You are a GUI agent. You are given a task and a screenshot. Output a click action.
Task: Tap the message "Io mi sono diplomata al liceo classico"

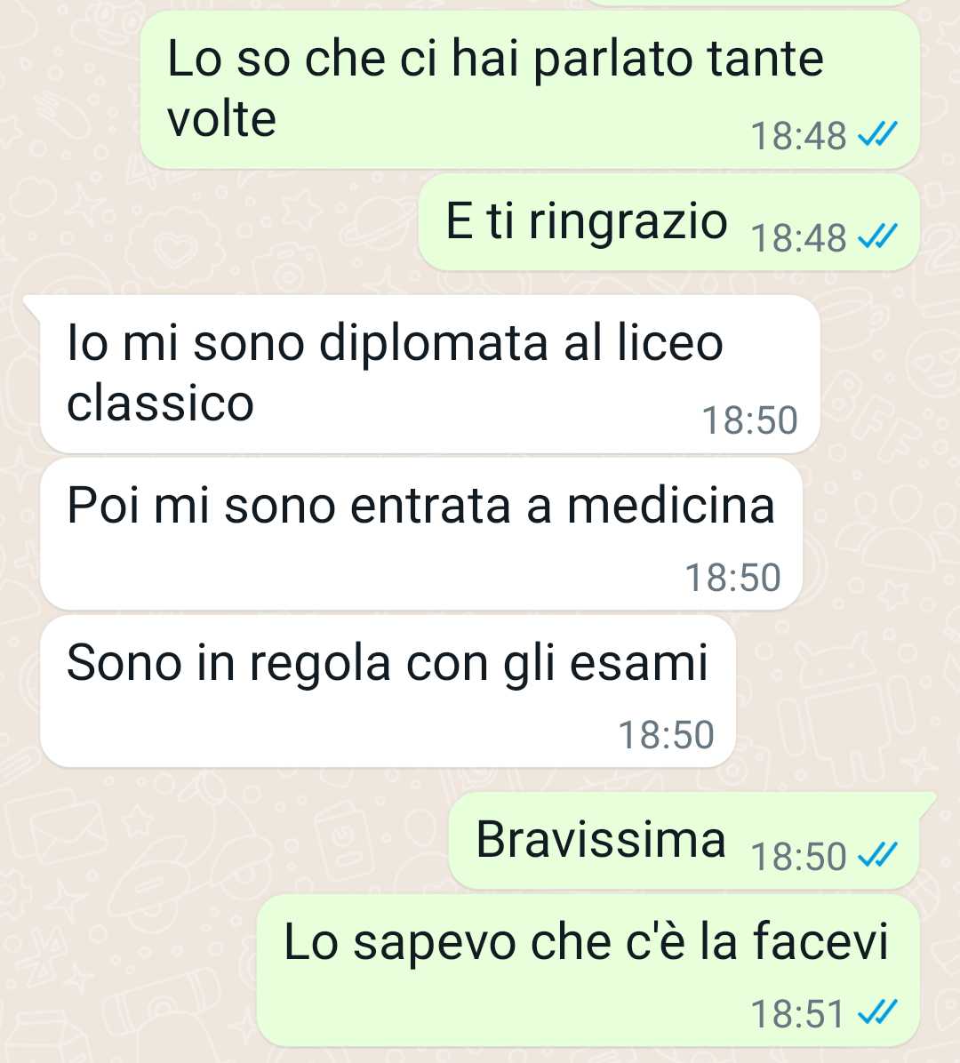[430, 374]
